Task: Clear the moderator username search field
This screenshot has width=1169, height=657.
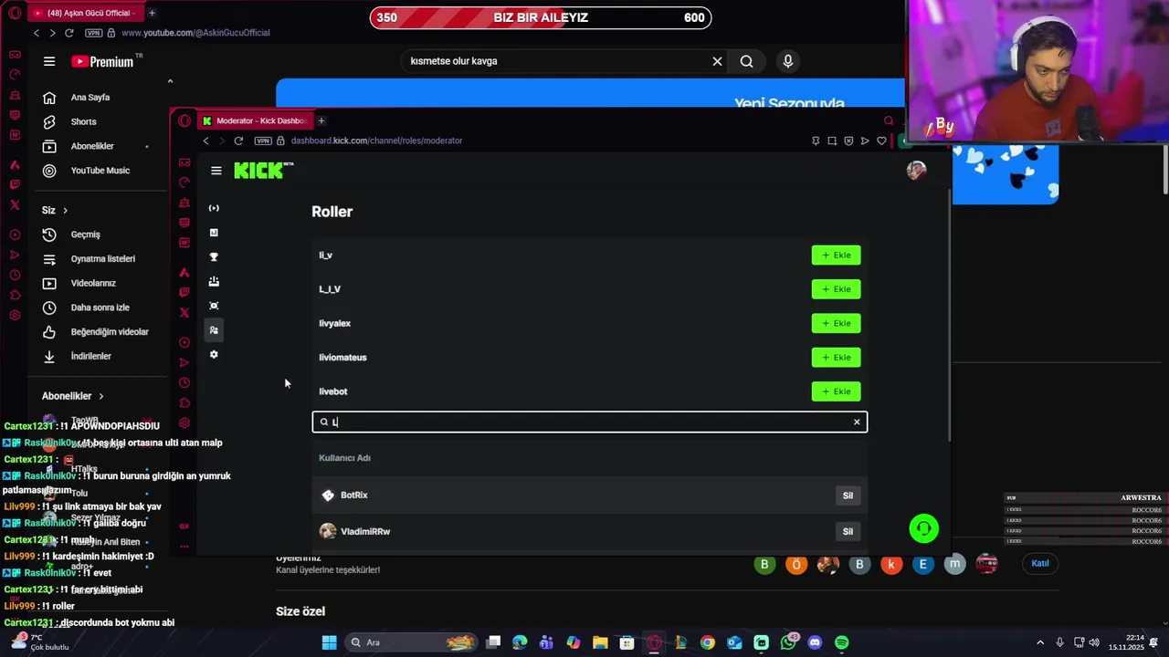Action: tap(857, 422)
